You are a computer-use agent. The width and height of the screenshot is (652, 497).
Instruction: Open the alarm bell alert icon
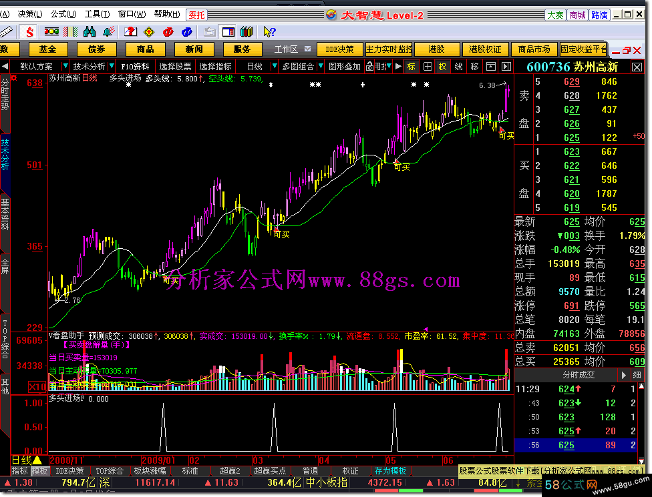click(x=109, y=31)
